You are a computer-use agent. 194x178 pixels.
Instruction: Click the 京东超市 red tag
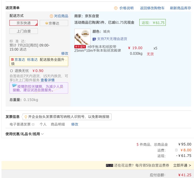pyautogui.click(x=80, y=47)
